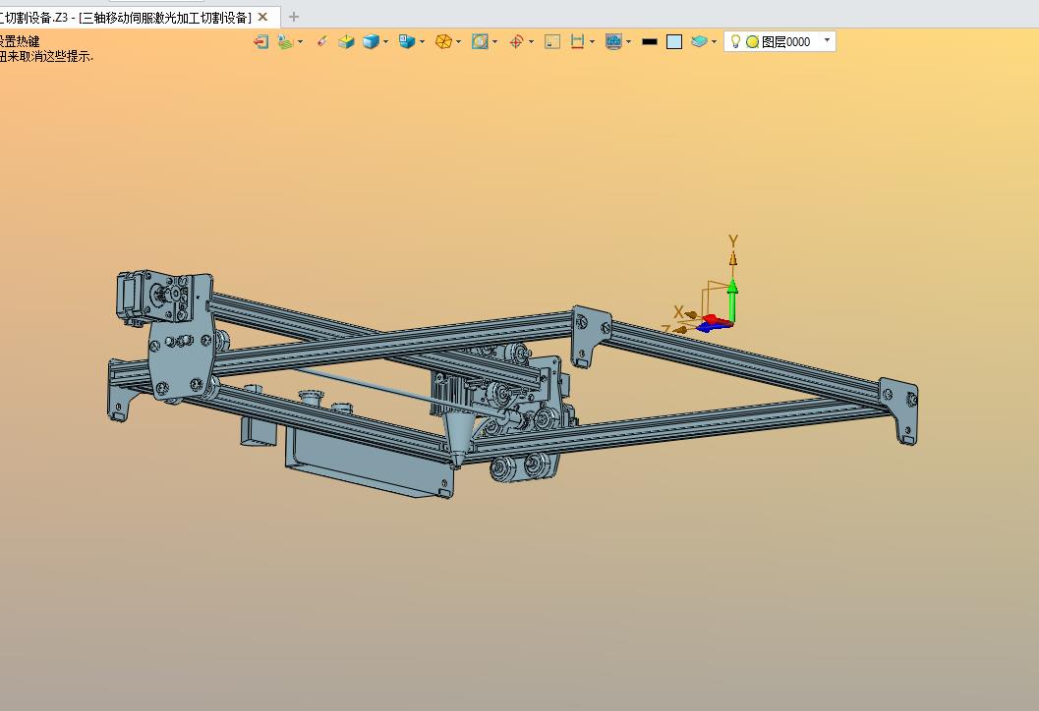
Task: Click the yellow-topped box view icon
Action: tap(346, 41)
